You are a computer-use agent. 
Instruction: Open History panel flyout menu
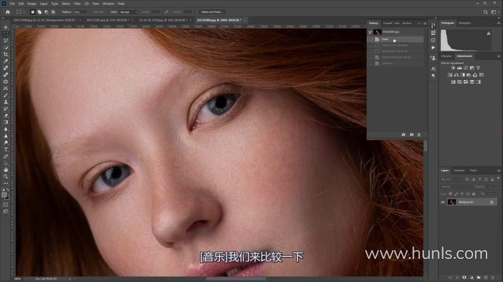425,24
